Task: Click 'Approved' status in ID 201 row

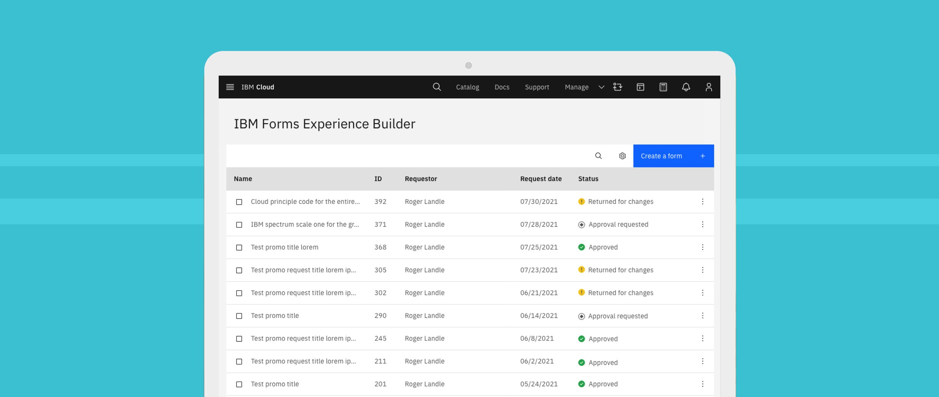Action: click(x=603, y=384)
